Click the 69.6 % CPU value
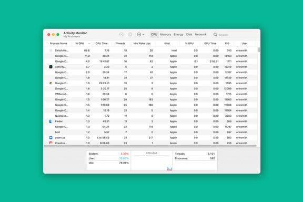 87,50
